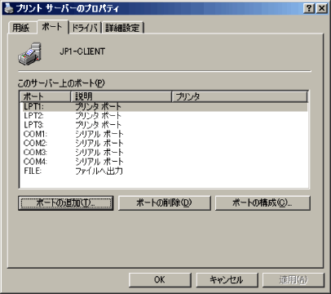Click the このサーバー上のポート label
The height and width of the screenshot is (294, 331).
61,83
